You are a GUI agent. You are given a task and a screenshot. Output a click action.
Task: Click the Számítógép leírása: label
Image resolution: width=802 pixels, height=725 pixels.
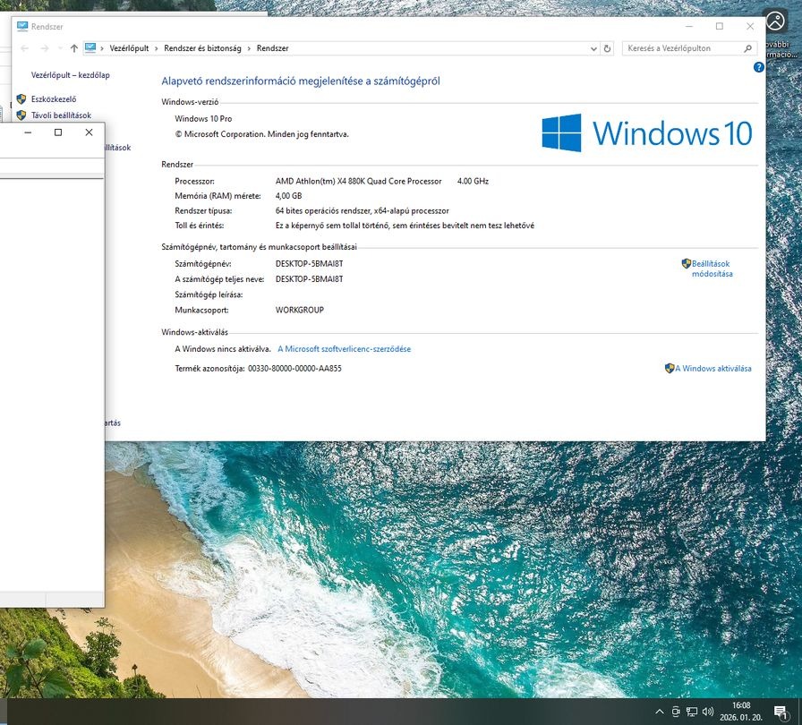[209, 294]
